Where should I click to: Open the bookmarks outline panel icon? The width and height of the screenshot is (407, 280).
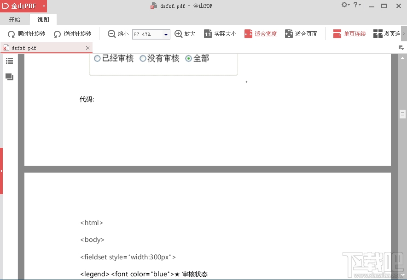(x=9, y=61)
